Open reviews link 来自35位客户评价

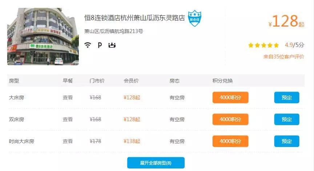click(283, 57)
